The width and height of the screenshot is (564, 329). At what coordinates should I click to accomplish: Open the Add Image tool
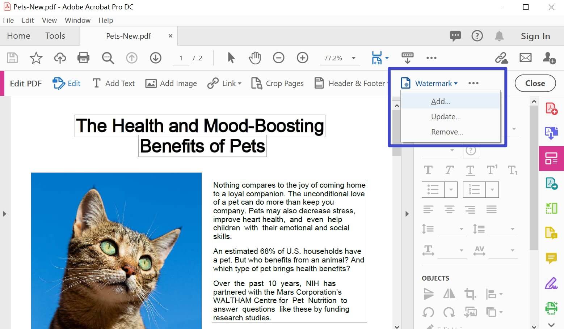[x=171, y=83]
